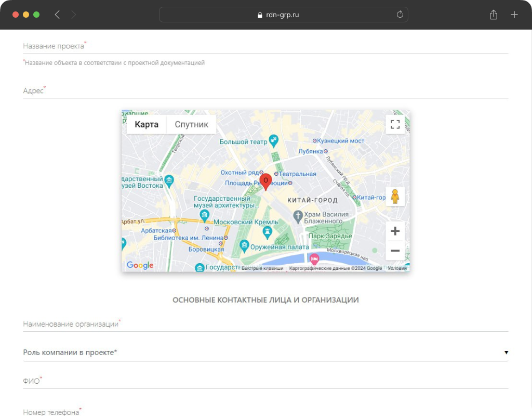The image size is (532, 416).
Task: Select the Карта map view
Action: pyautogui.click(x=147, y=124)
